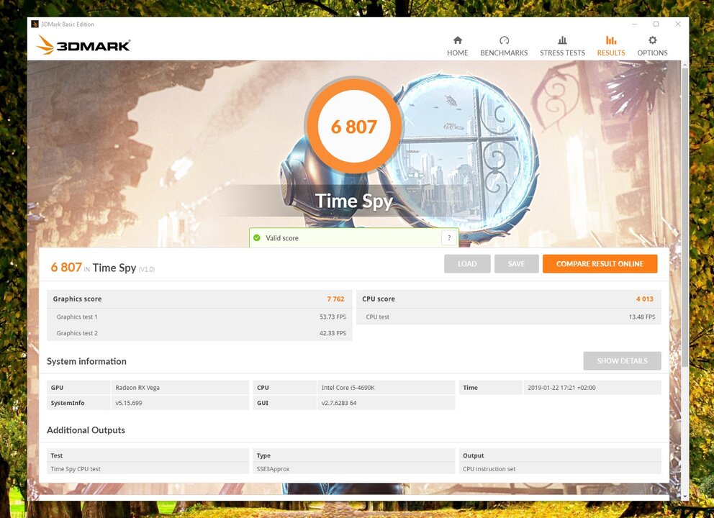Click the SystemInfo version v5.15.699
This screenshot has width=714, height=518.
point(128,403)
